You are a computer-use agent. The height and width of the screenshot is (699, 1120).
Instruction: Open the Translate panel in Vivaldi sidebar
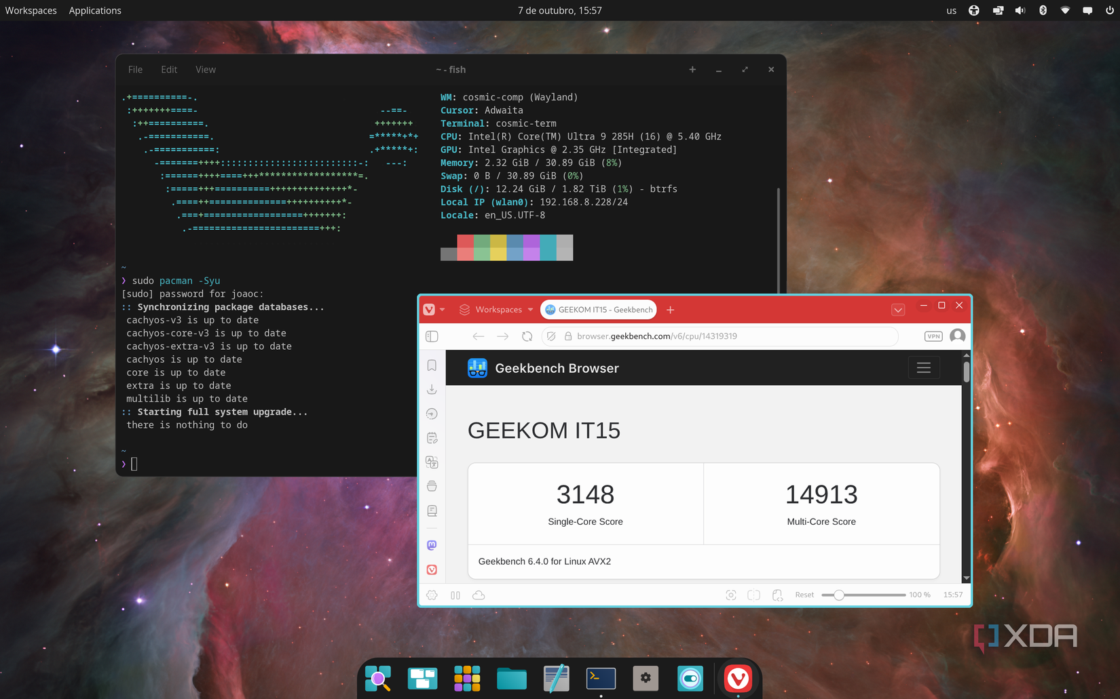pos(432,462)
